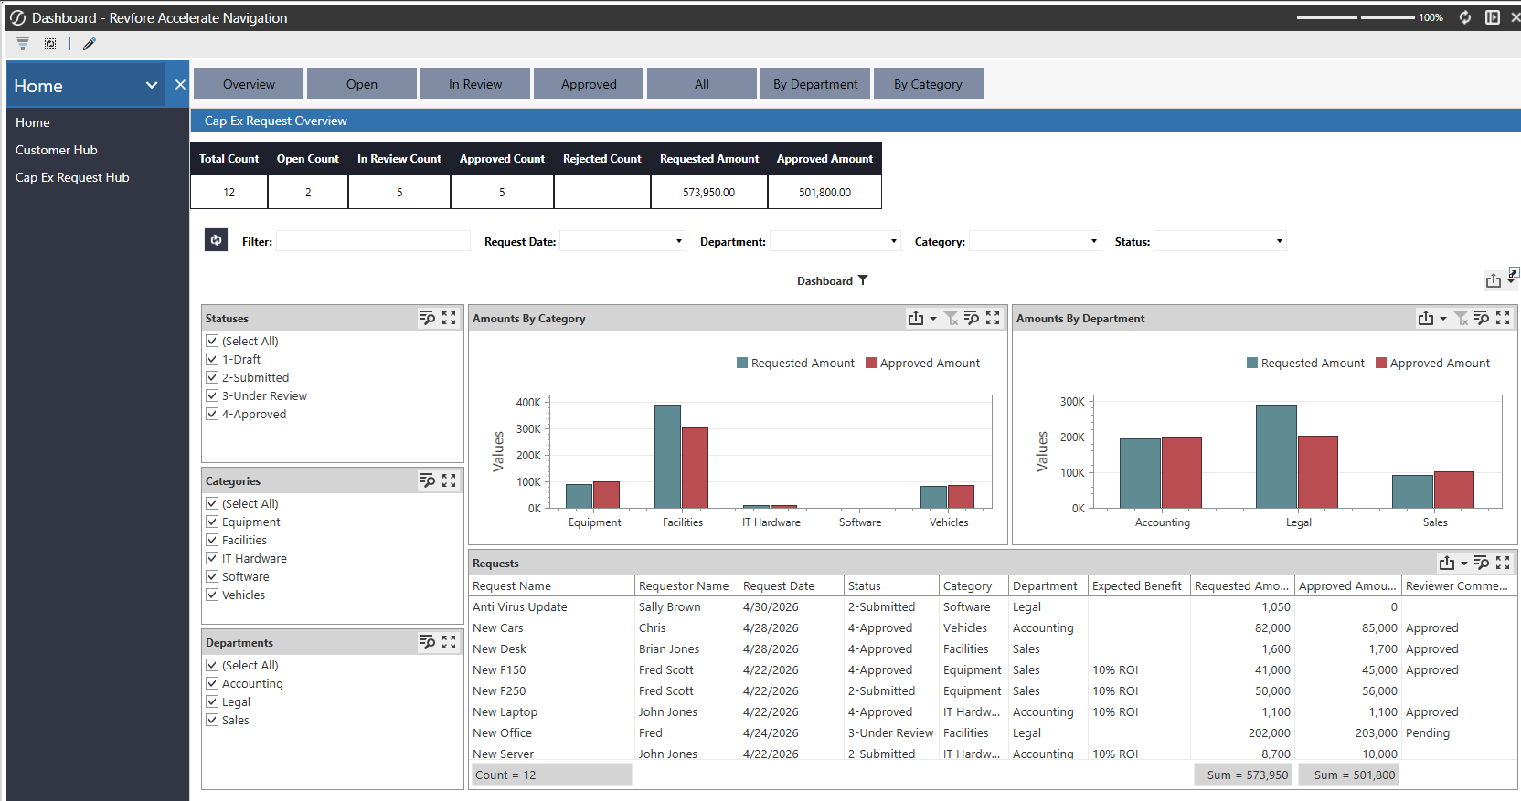The width and height of the screenshot is (1521, 801).
Task: Click the pencil edit icon in toolbar
Action: [x=90, y=44]
